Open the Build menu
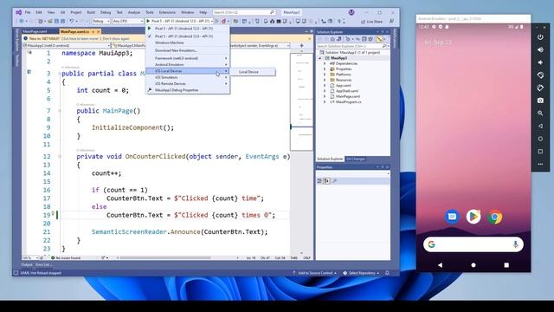554x312 pixels. coord(91,12)
